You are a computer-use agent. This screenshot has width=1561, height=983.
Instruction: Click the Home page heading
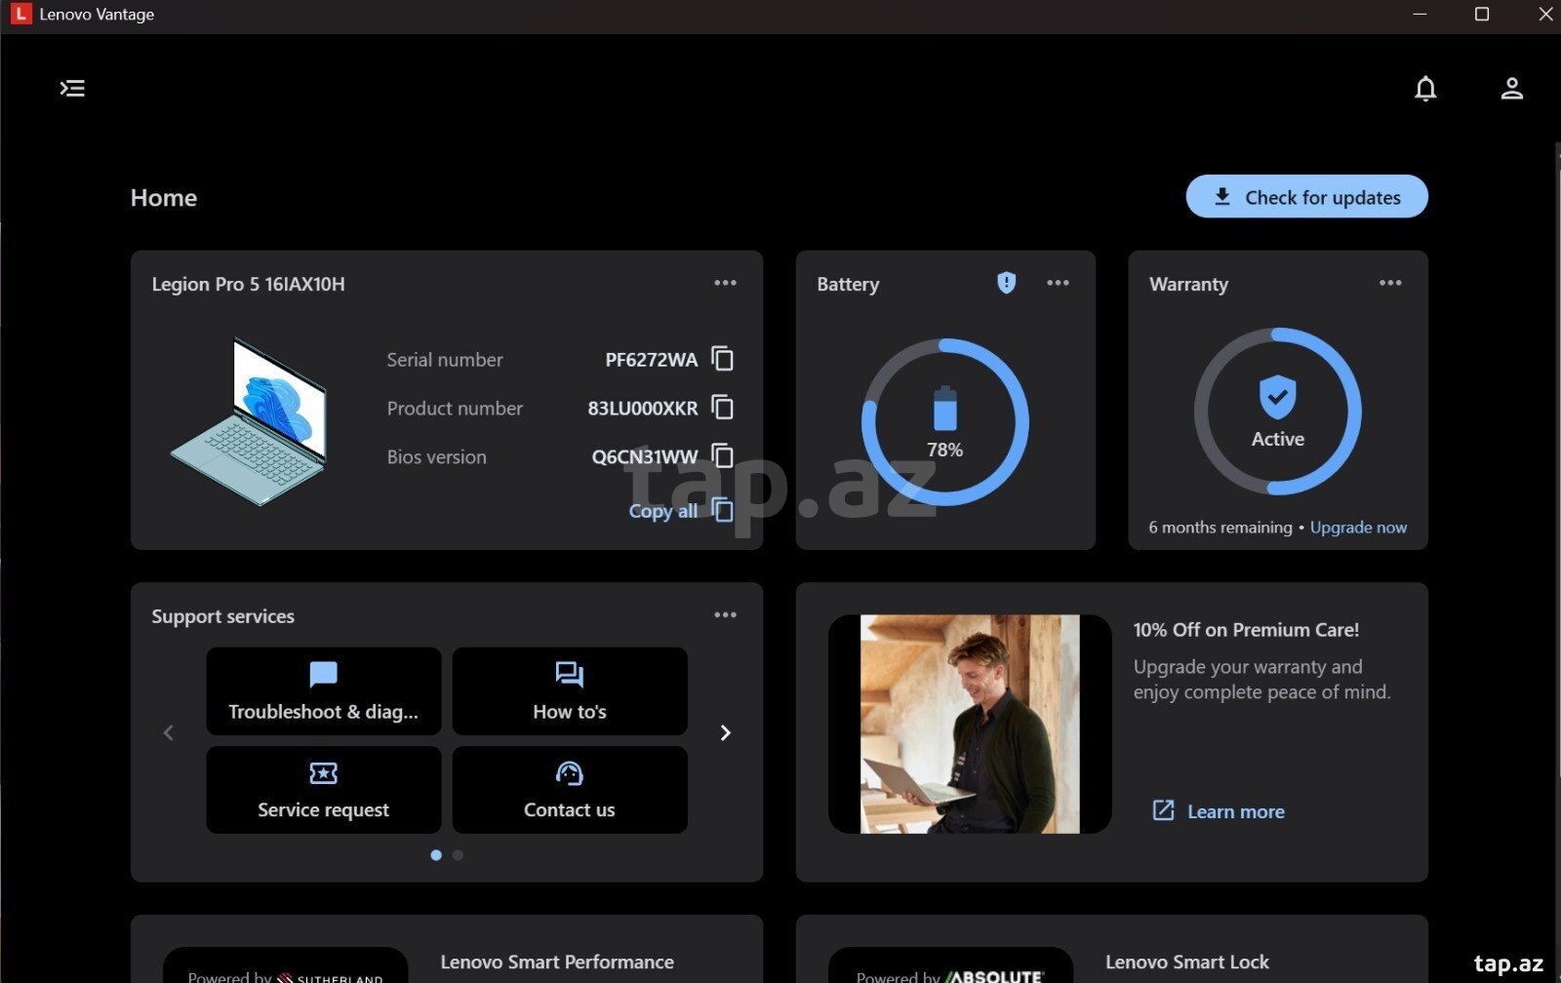164,198
